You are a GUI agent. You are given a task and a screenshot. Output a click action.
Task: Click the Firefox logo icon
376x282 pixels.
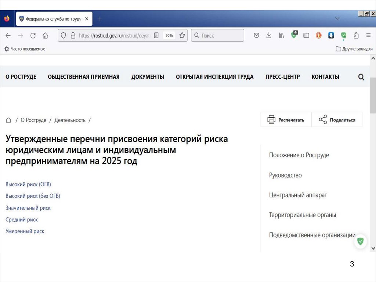click(x=7, y=18)
